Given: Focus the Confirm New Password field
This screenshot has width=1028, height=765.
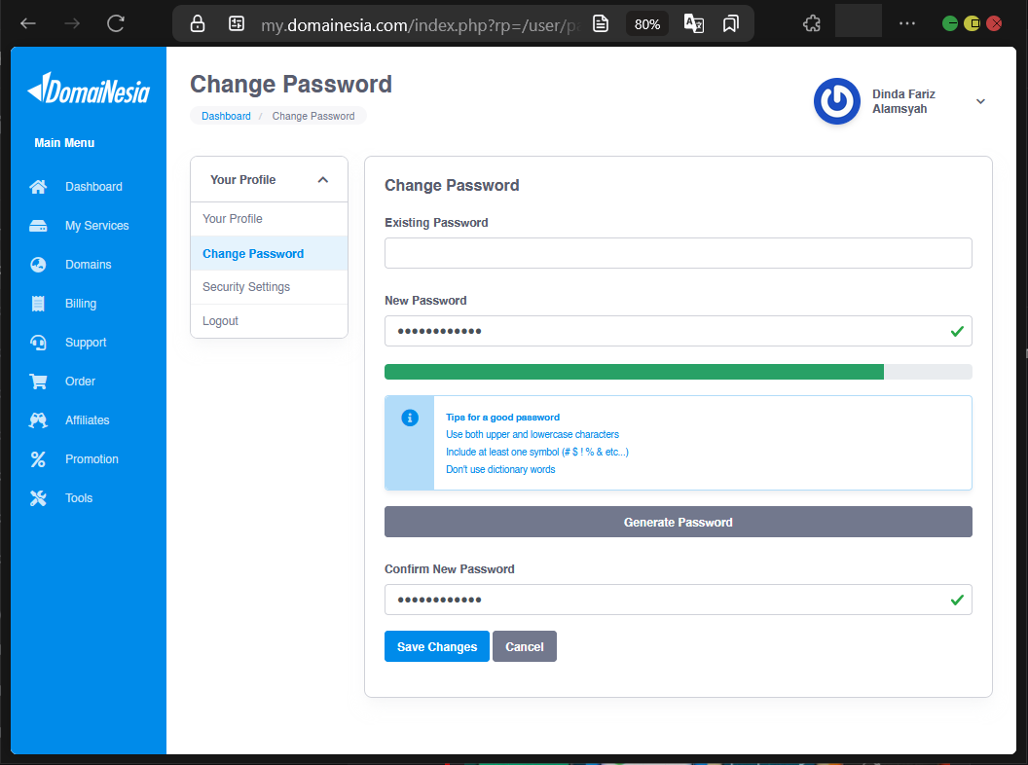Looking at the screenshot, I should pos(678,600).
